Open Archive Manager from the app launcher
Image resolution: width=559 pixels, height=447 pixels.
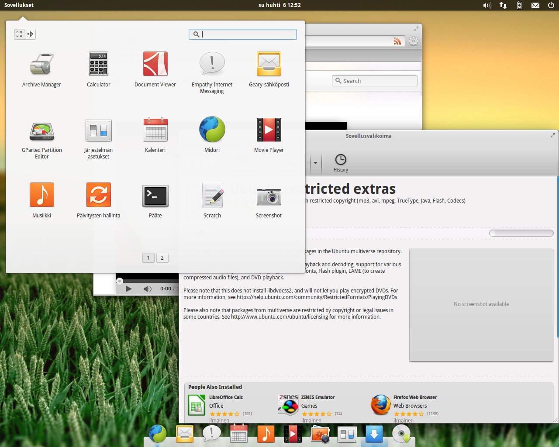pyautogui.click(x=41, y=70)
